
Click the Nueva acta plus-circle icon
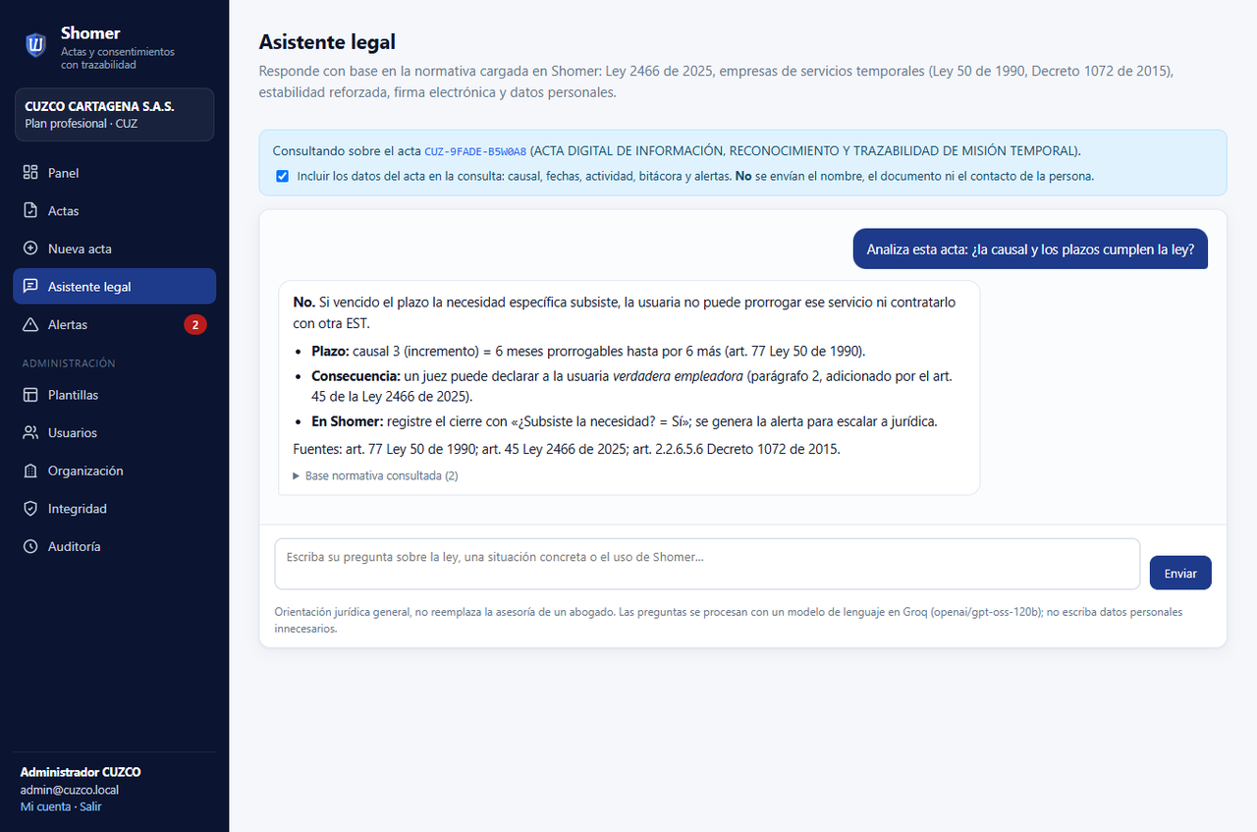coord(30,249)
